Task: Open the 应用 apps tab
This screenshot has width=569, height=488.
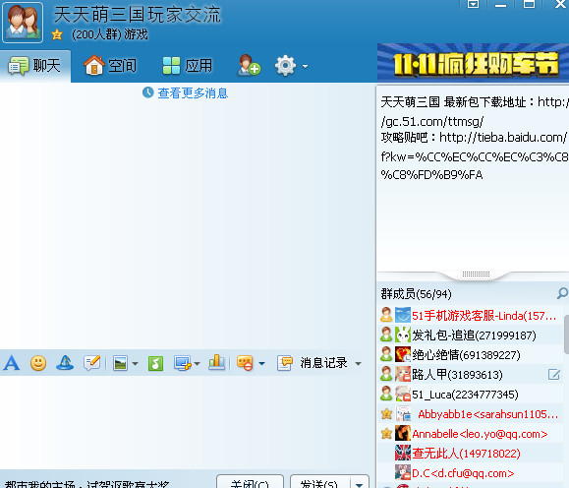Action: pyautogui.click(x=188, y=66)
